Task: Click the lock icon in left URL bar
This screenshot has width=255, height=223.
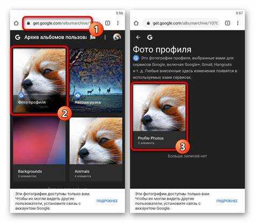Action: [x=29, y=23]
